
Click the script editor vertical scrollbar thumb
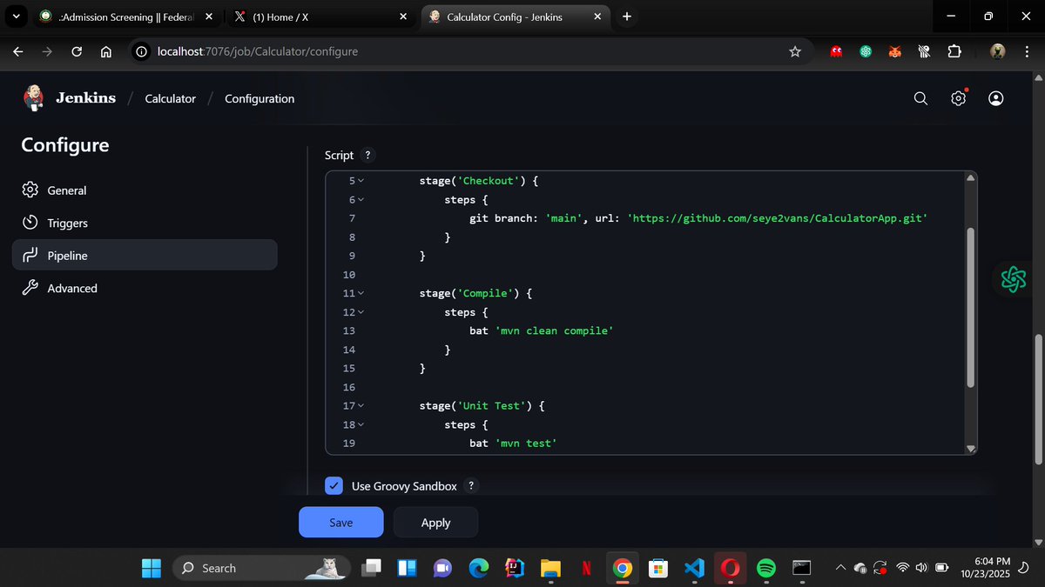pos(972,308)
